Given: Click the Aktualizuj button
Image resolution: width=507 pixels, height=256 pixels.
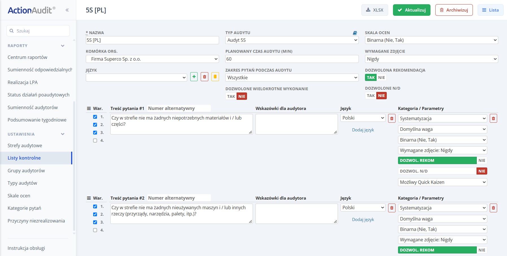Looking at the screenshot, I should (x=412, y=10).
